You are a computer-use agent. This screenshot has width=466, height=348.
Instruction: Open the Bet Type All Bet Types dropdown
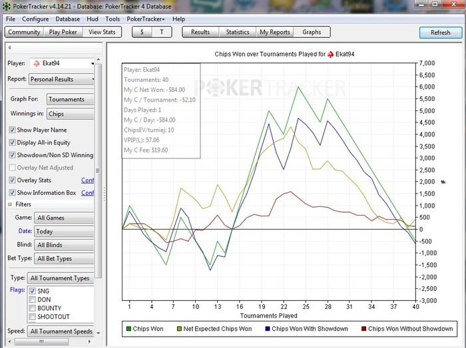(64, 259)
